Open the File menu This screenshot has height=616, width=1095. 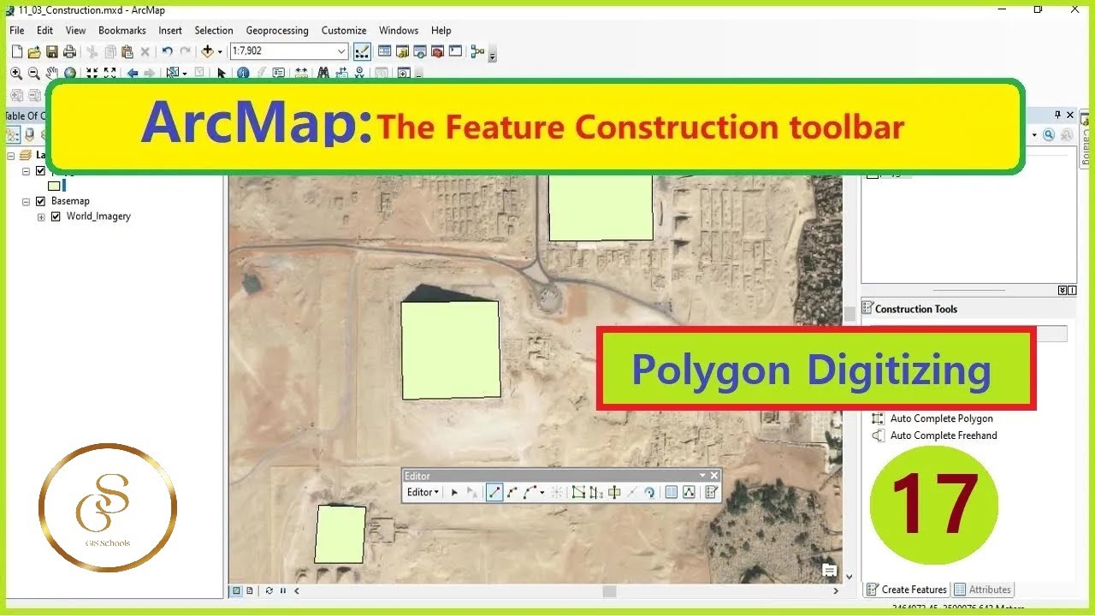pos(16,30)
